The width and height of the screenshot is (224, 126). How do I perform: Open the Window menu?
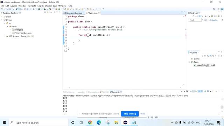[x=62, y=6]
